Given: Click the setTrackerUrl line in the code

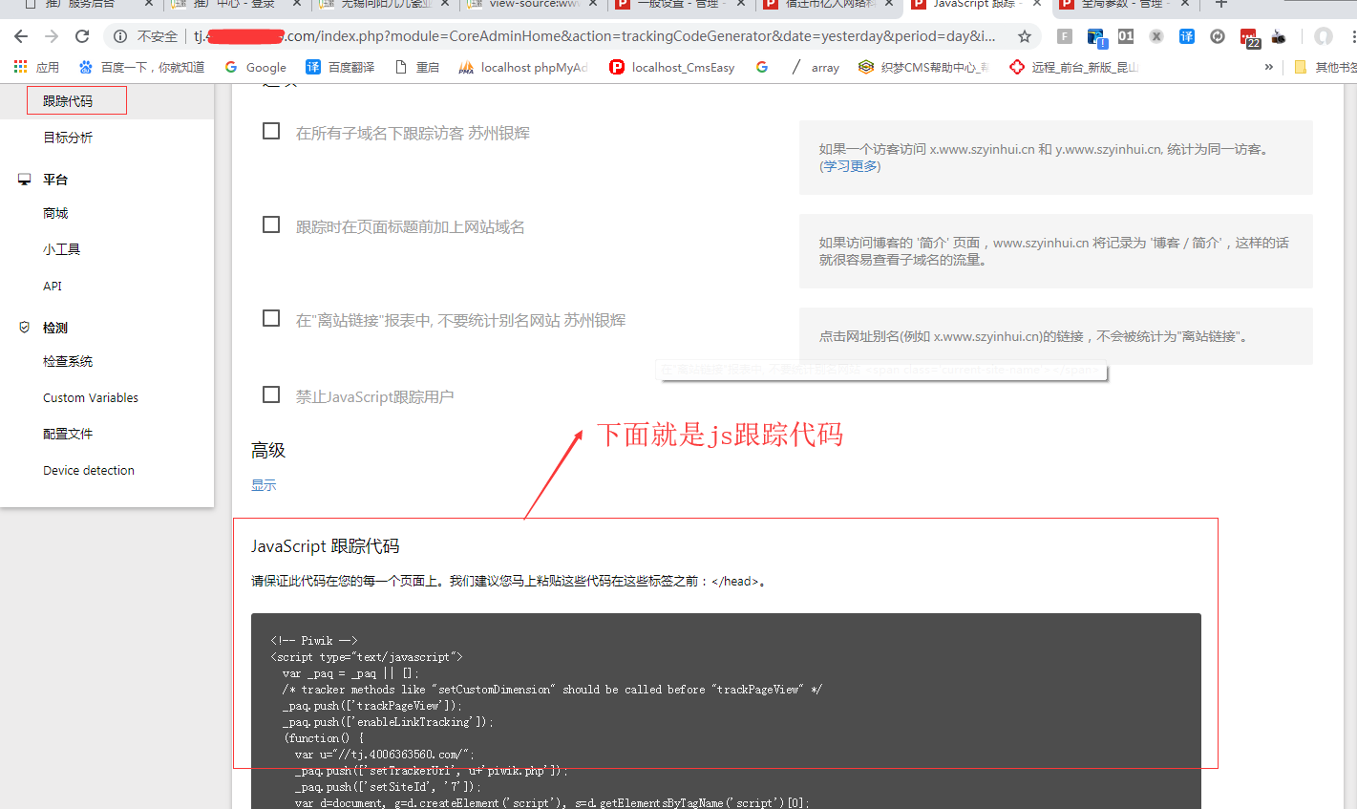Looking at the screenshot, I should tap(431, 771).
